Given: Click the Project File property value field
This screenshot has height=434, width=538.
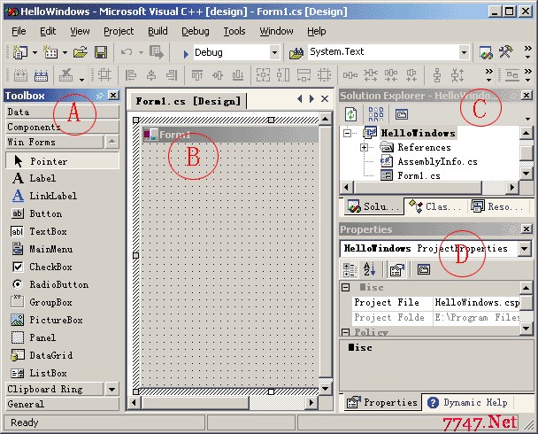Looking at the screenshot, I should [x=477, y=303].
